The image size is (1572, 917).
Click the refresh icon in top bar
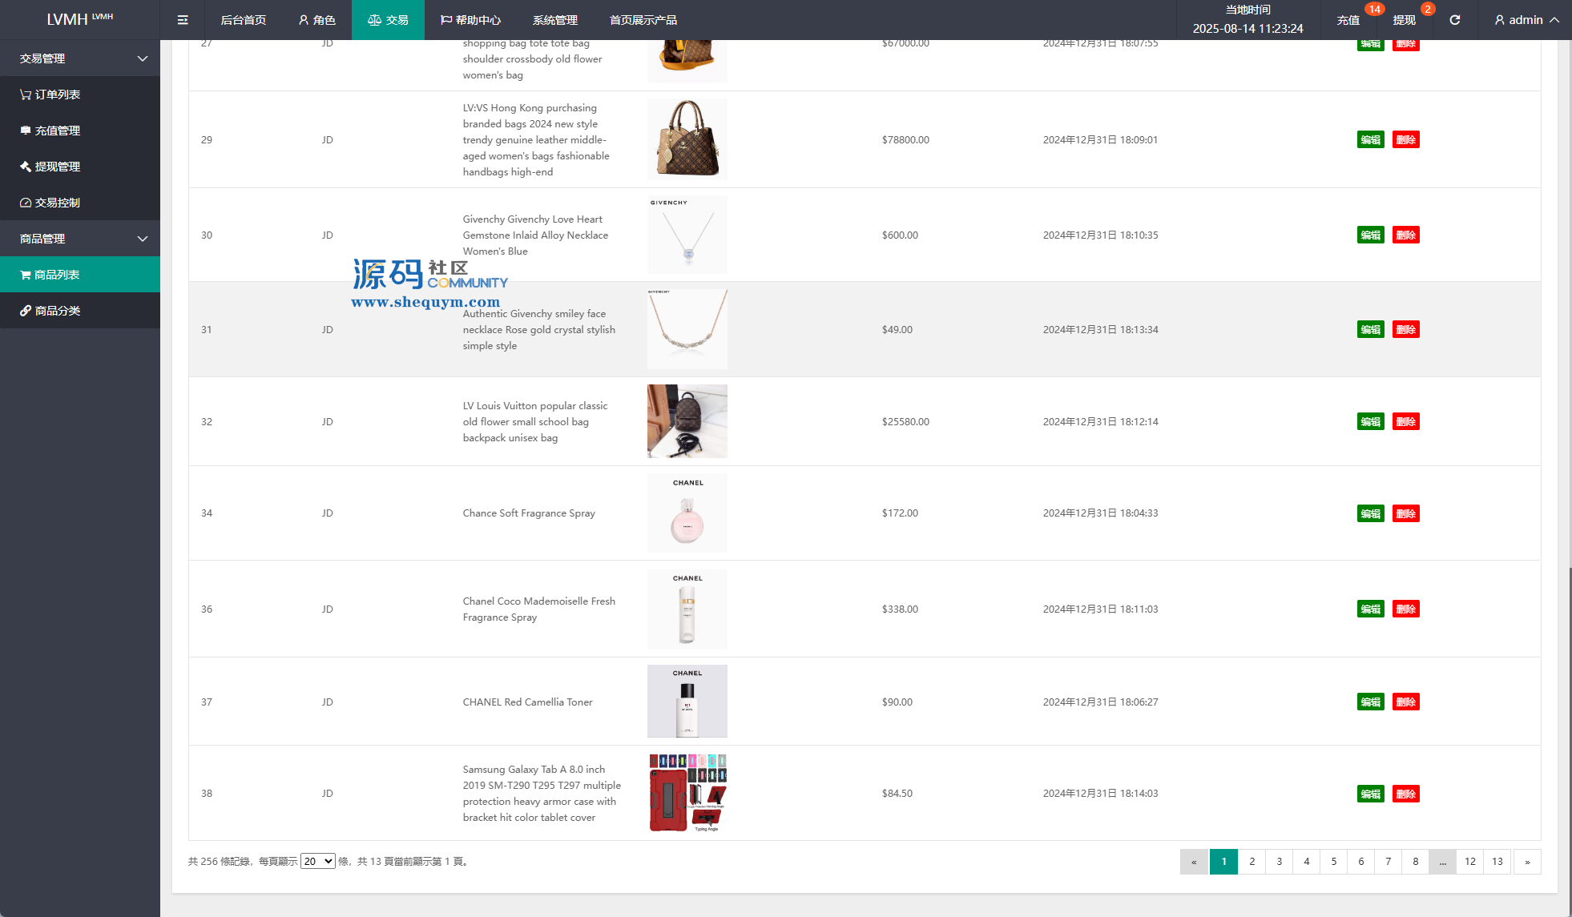pos(1454,20)
